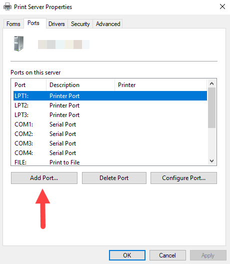Switch to the Forms tab
230x264 pixels.
coord(13,24)
